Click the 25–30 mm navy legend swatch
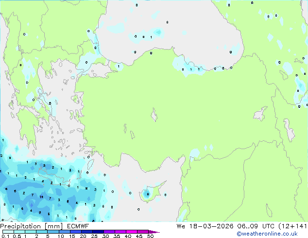Viewport: 308px width, 238px height. click(x=98, y=232)
